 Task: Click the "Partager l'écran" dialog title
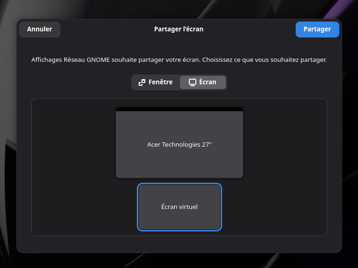click(x=179, y=29)
